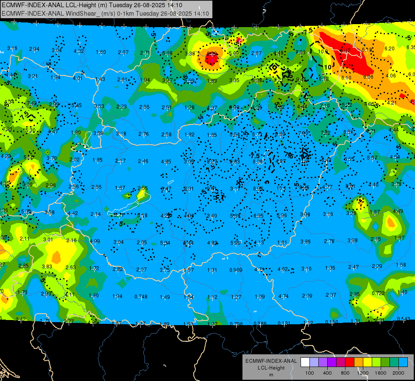Click the map value 7.10

tap(324, 106)
